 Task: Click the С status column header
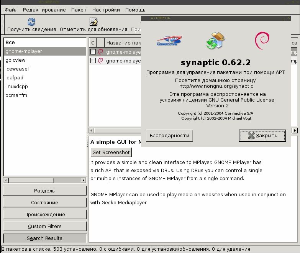point(93,43)
